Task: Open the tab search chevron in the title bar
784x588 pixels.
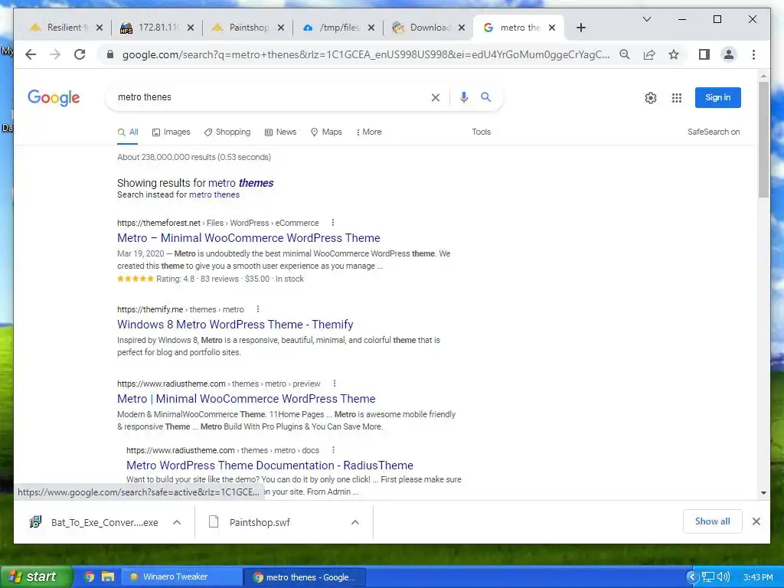Action: 646,19
